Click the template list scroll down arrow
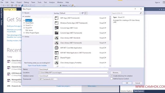The width and height of the screenshot is (165, 93). tap(110, 66)
